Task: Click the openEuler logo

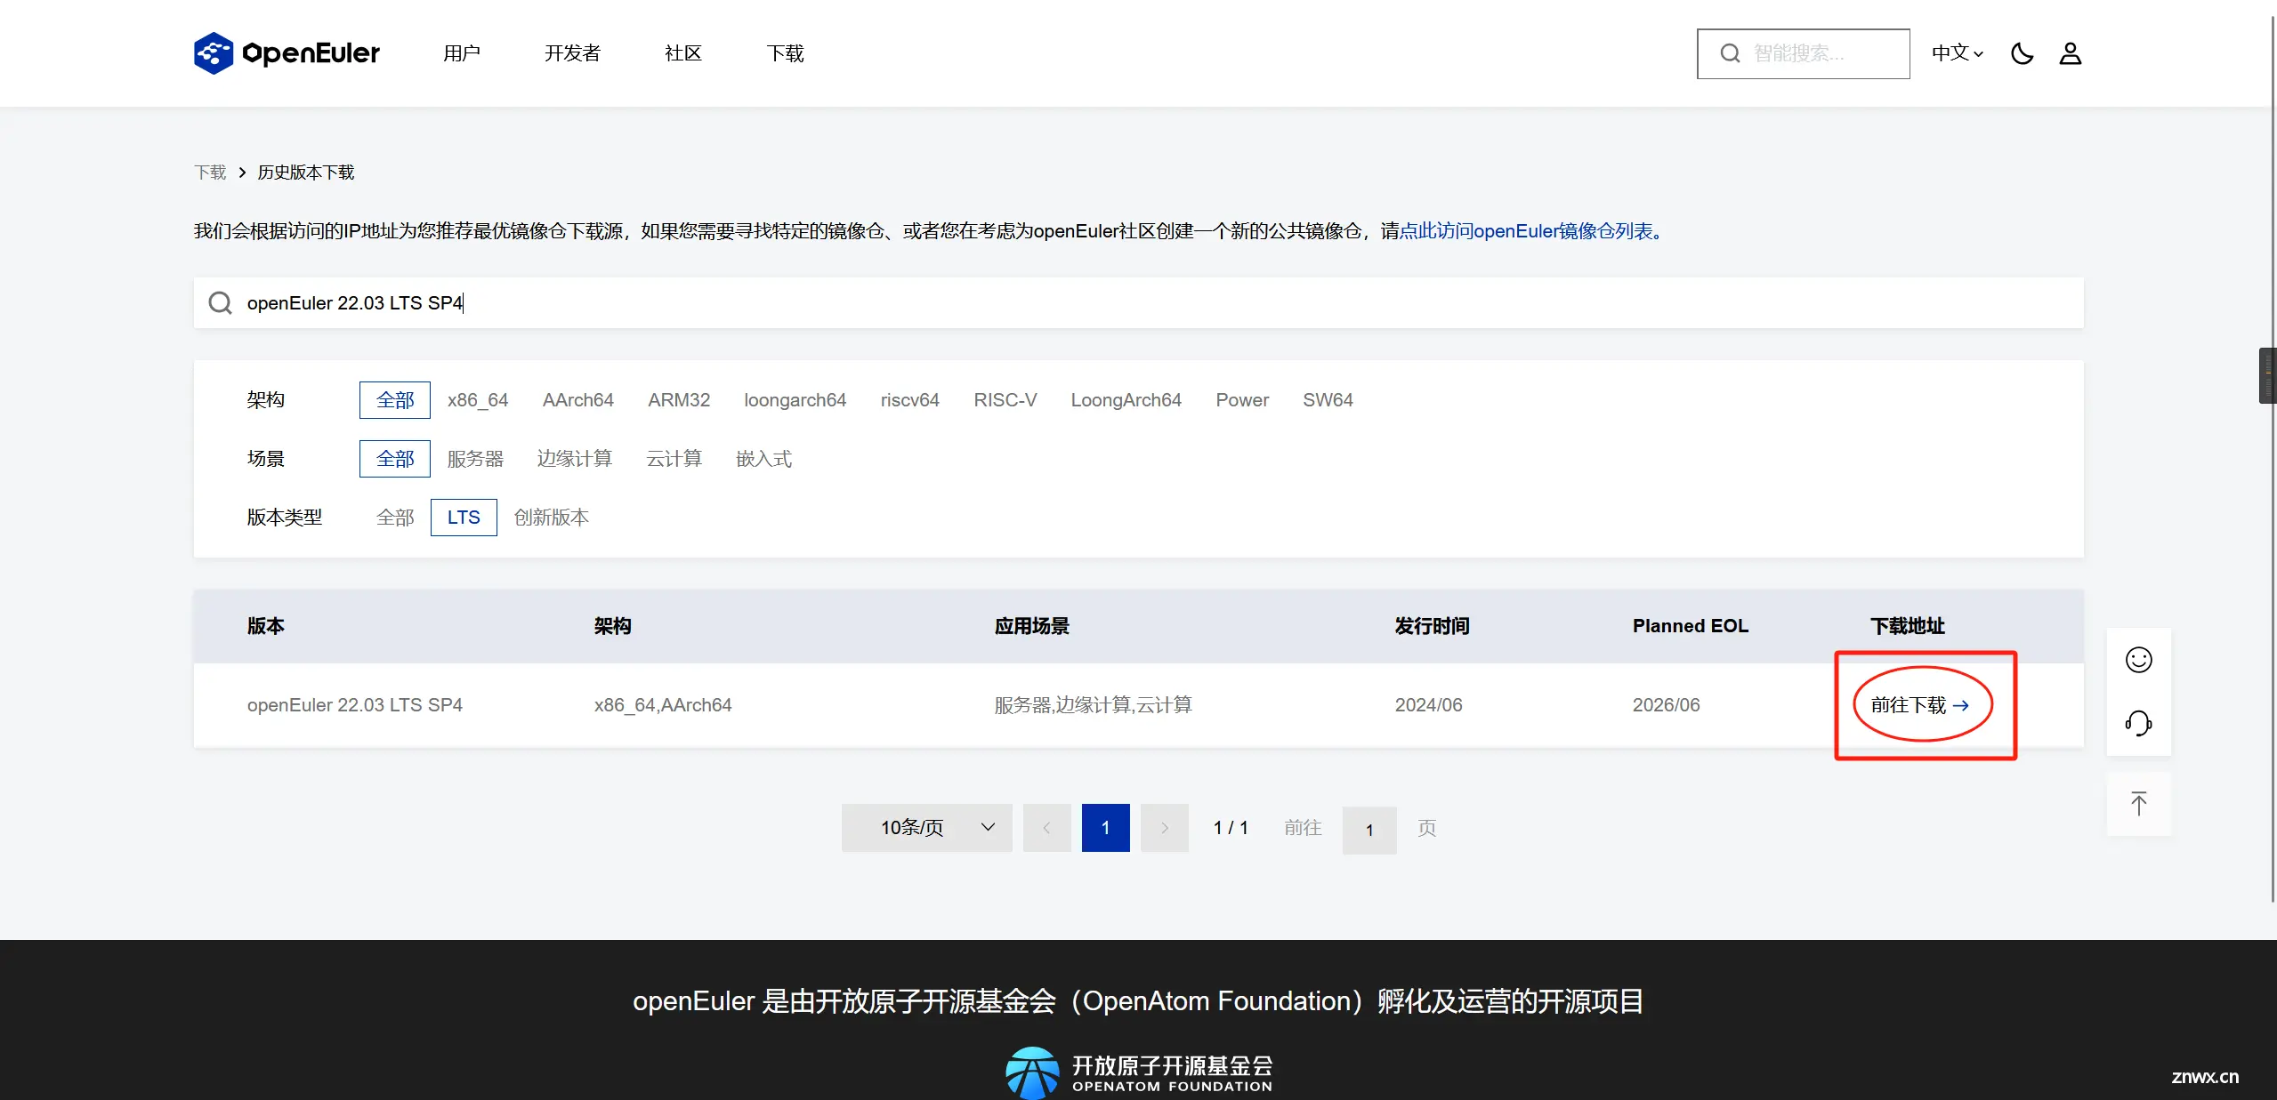Action: (x=287, y=53)
